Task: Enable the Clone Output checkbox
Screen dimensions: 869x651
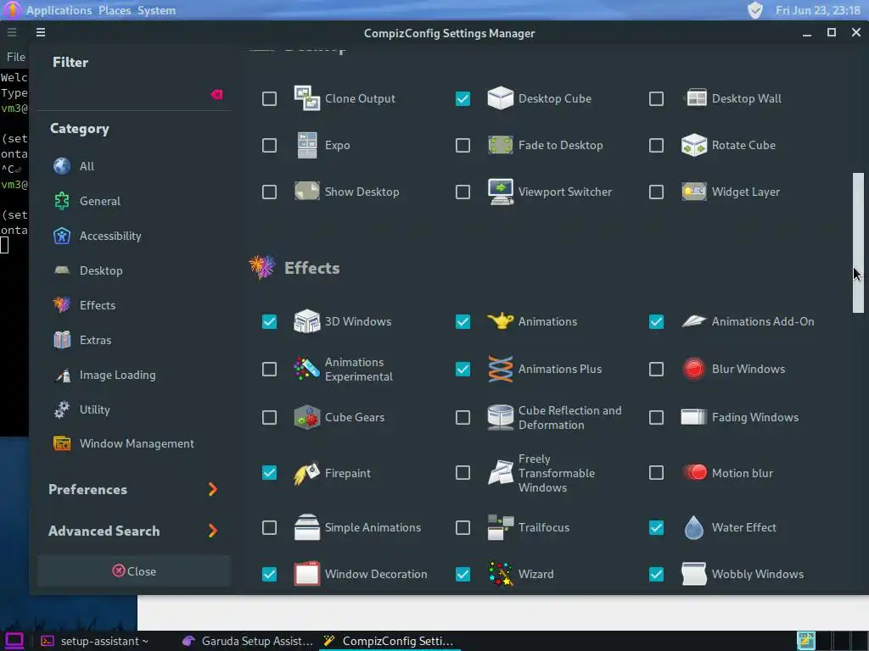Action: coord(269,98)
